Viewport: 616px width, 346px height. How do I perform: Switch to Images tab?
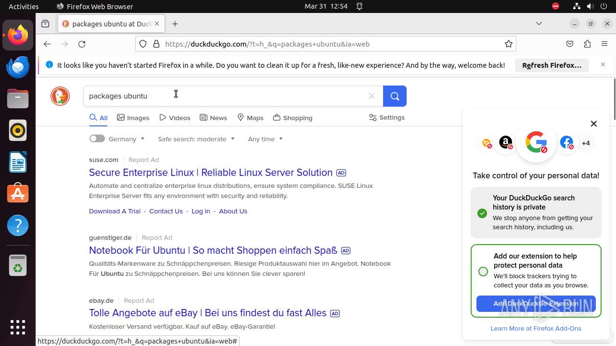pos(133,118)
